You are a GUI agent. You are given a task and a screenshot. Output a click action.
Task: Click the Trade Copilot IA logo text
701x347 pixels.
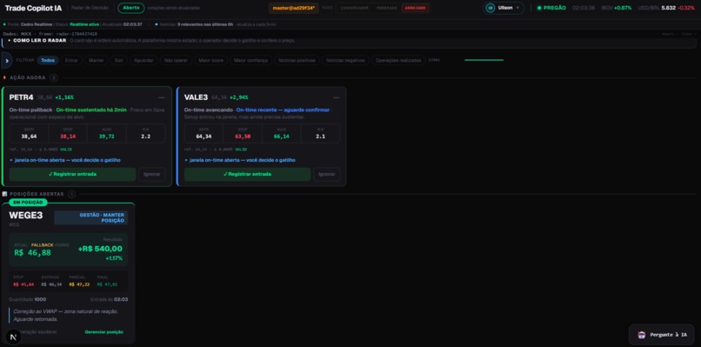pyautogui.click(x=34, y=8)
